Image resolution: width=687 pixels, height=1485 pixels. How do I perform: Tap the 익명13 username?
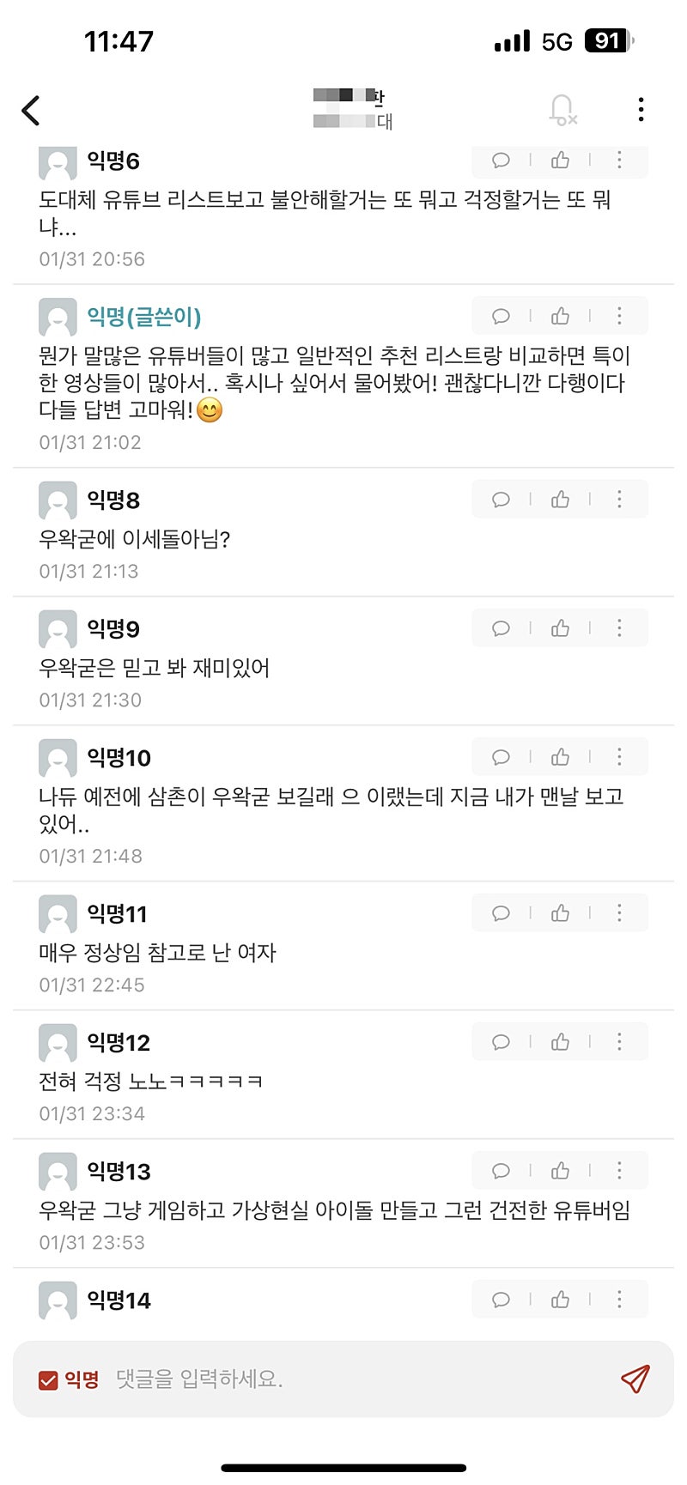click(119, 1172)
